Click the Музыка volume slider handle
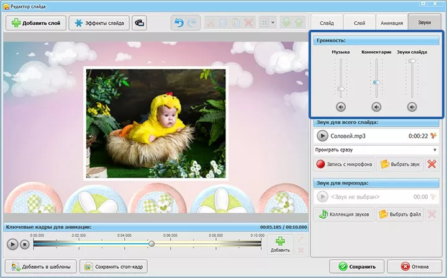This screenshot has width=447, height=278. click(x=341, y=89)
